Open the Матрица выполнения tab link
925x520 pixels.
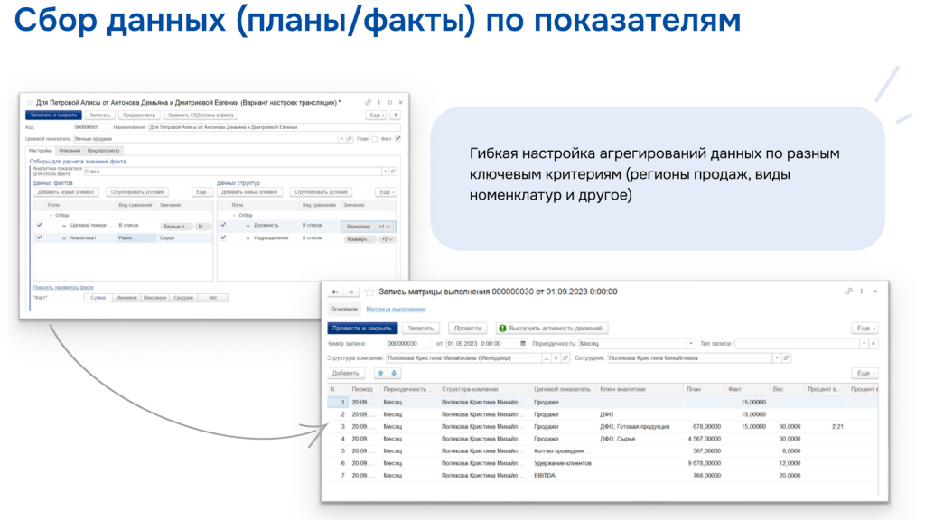tap(396, 310)
